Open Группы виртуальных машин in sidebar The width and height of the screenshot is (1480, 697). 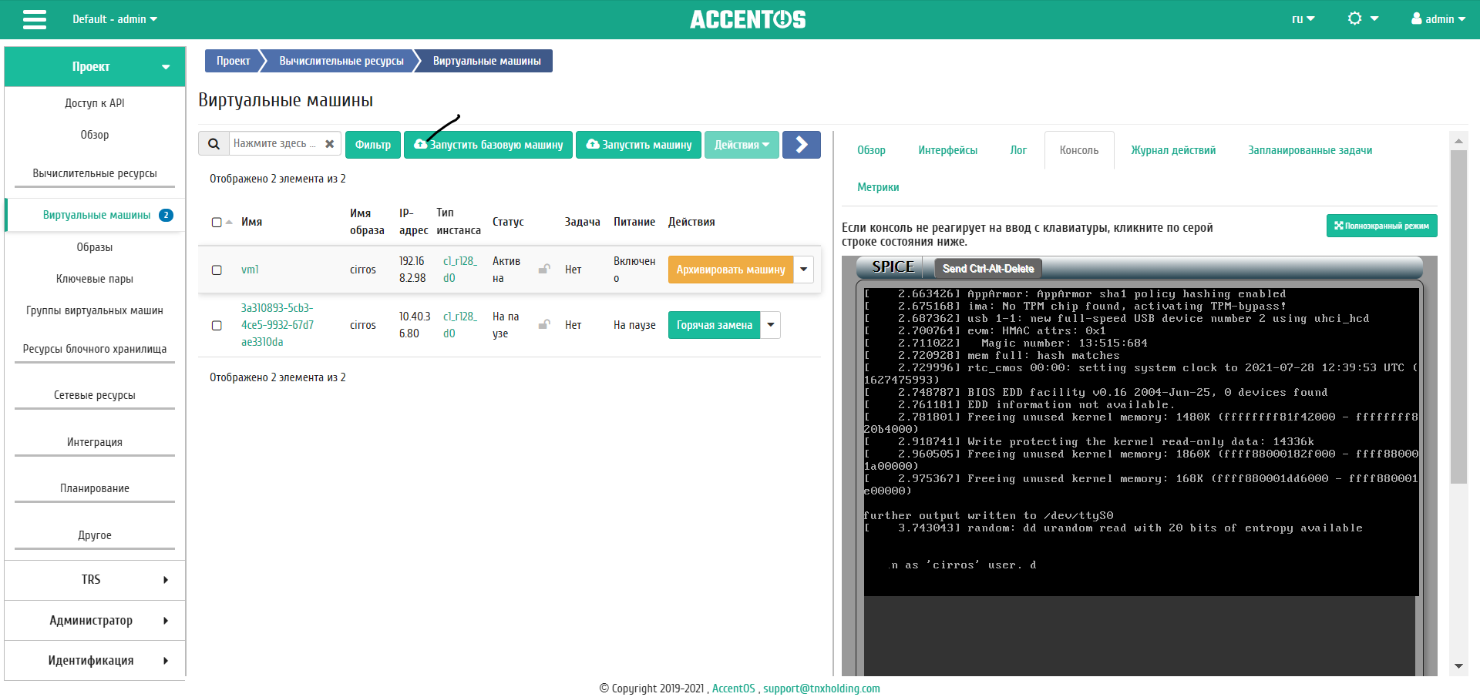coord(95,310)
